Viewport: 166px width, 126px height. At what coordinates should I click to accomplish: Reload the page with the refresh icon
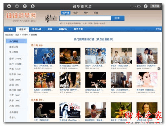click(x=25, y=6)
